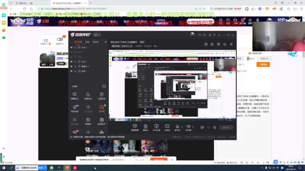Add 手机投屏 phone mirroring source
This screenshot has height=171, width=305.
click(x=156, y=128)
